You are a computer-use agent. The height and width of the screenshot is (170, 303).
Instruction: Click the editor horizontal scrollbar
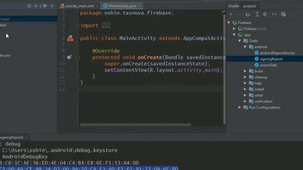pyautogui.click(x=135, y=125)
